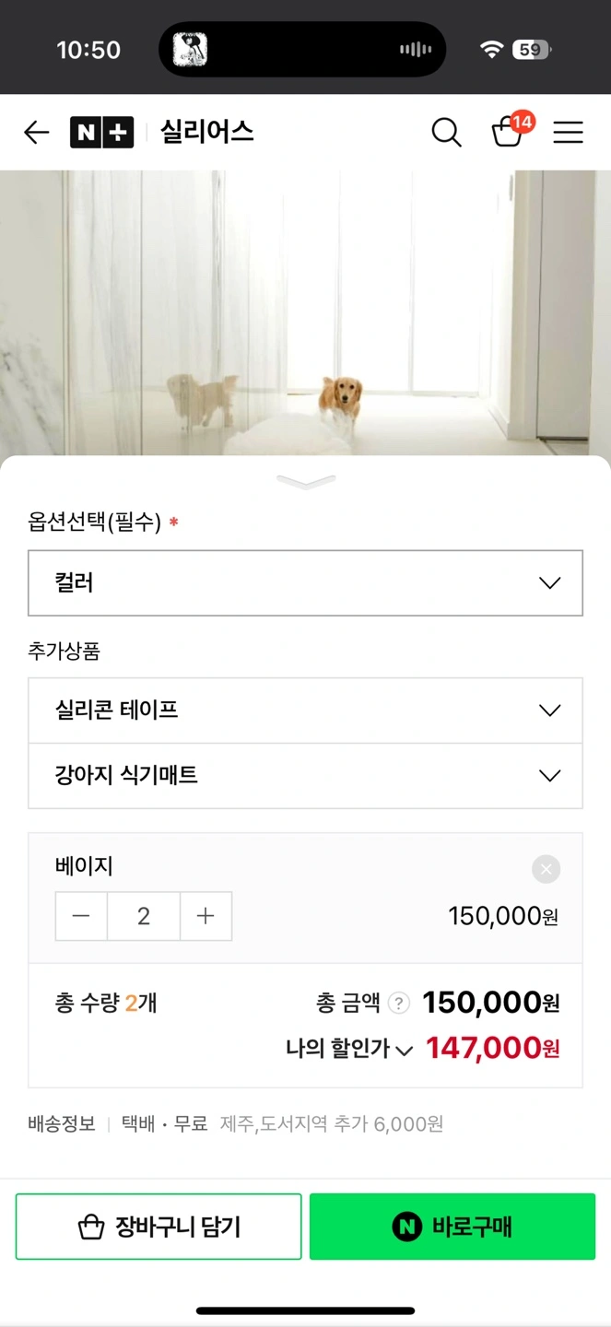Open the Naver Plus store logo
The image size is (611, 1327).
[x=102, y=133]
